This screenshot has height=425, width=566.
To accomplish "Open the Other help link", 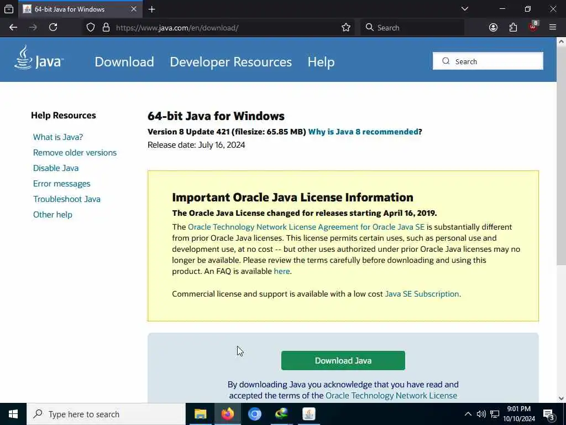I will click(53, 215).
